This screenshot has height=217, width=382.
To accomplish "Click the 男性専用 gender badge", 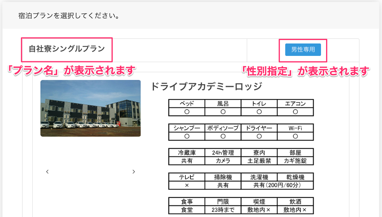I will click(x=303, y=50).
